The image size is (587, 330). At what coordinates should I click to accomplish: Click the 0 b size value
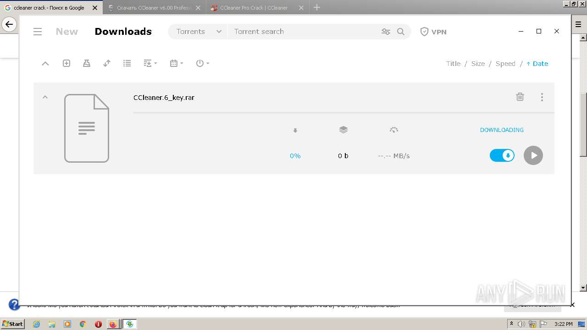[343, 156]
